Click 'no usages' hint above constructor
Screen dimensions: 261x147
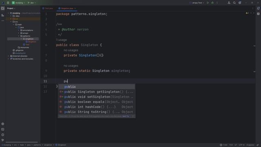coord(71,50)
